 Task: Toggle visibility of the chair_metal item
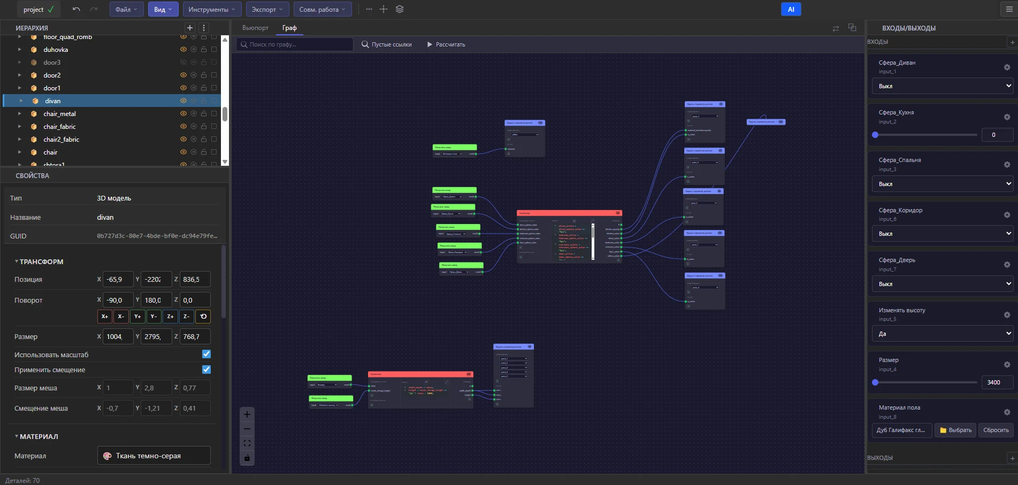point(183,114)
